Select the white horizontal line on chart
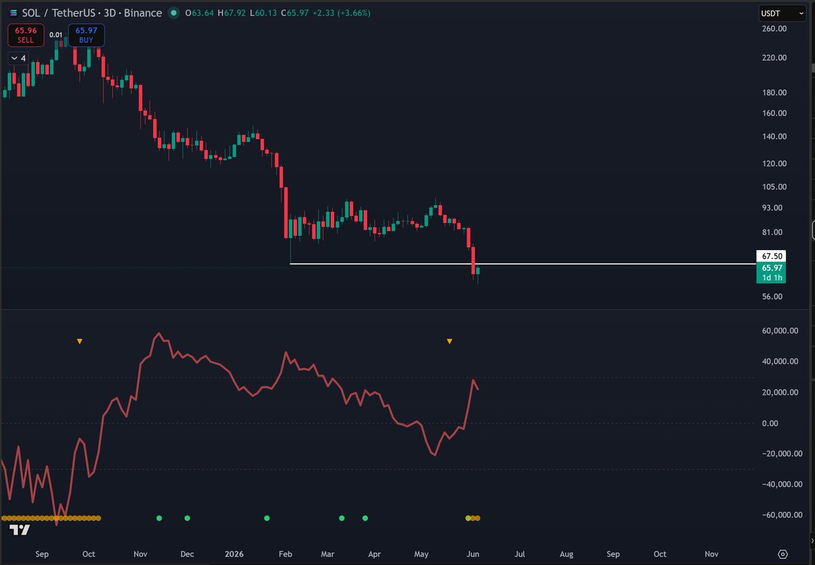 pos(522,263)
